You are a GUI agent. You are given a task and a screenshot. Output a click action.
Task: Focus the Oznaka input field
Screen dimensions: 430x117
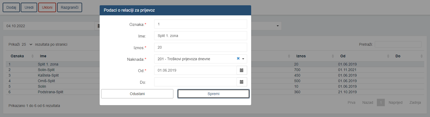pyautogui.click(x=201, y=24)
